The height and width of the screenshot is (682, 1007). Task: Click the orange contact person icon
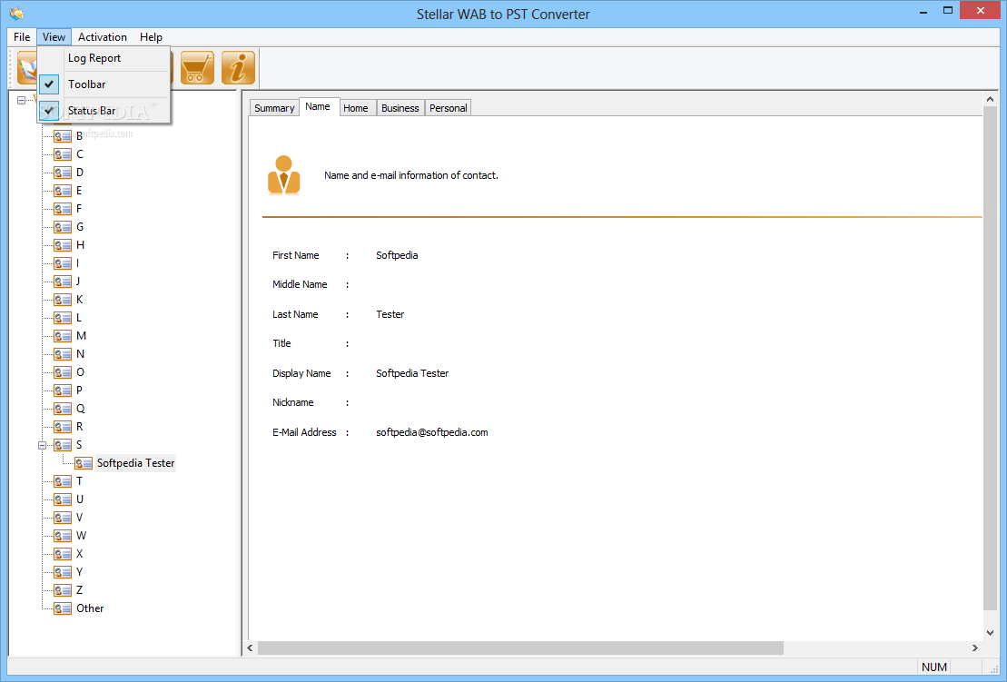[x=284, y=174]
